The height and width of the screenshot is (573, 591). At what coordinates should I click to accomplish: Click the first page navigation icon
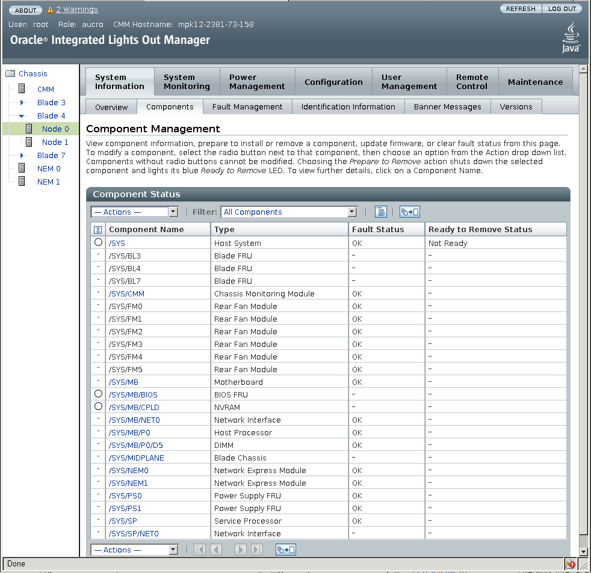[200, 550]
